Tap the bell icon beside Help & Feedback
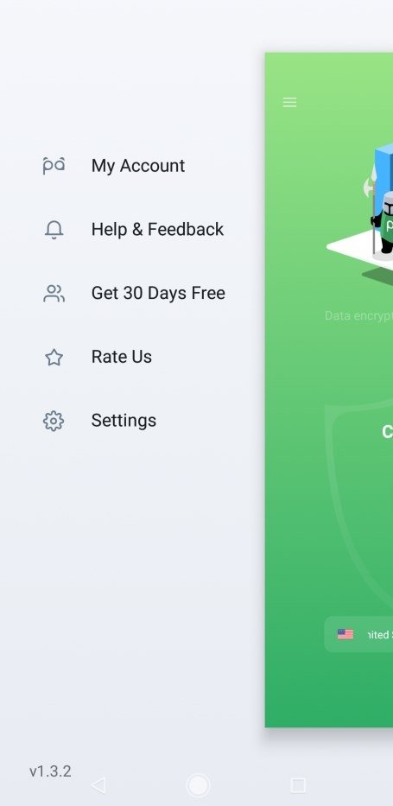This screenshot has height=806, width=393. tap(54, 229)
